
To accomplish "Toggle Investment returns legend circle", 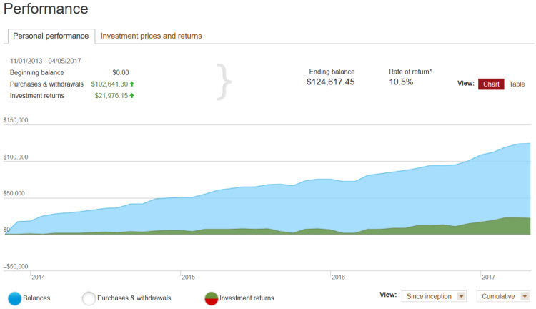I will [x=212, y=298].
